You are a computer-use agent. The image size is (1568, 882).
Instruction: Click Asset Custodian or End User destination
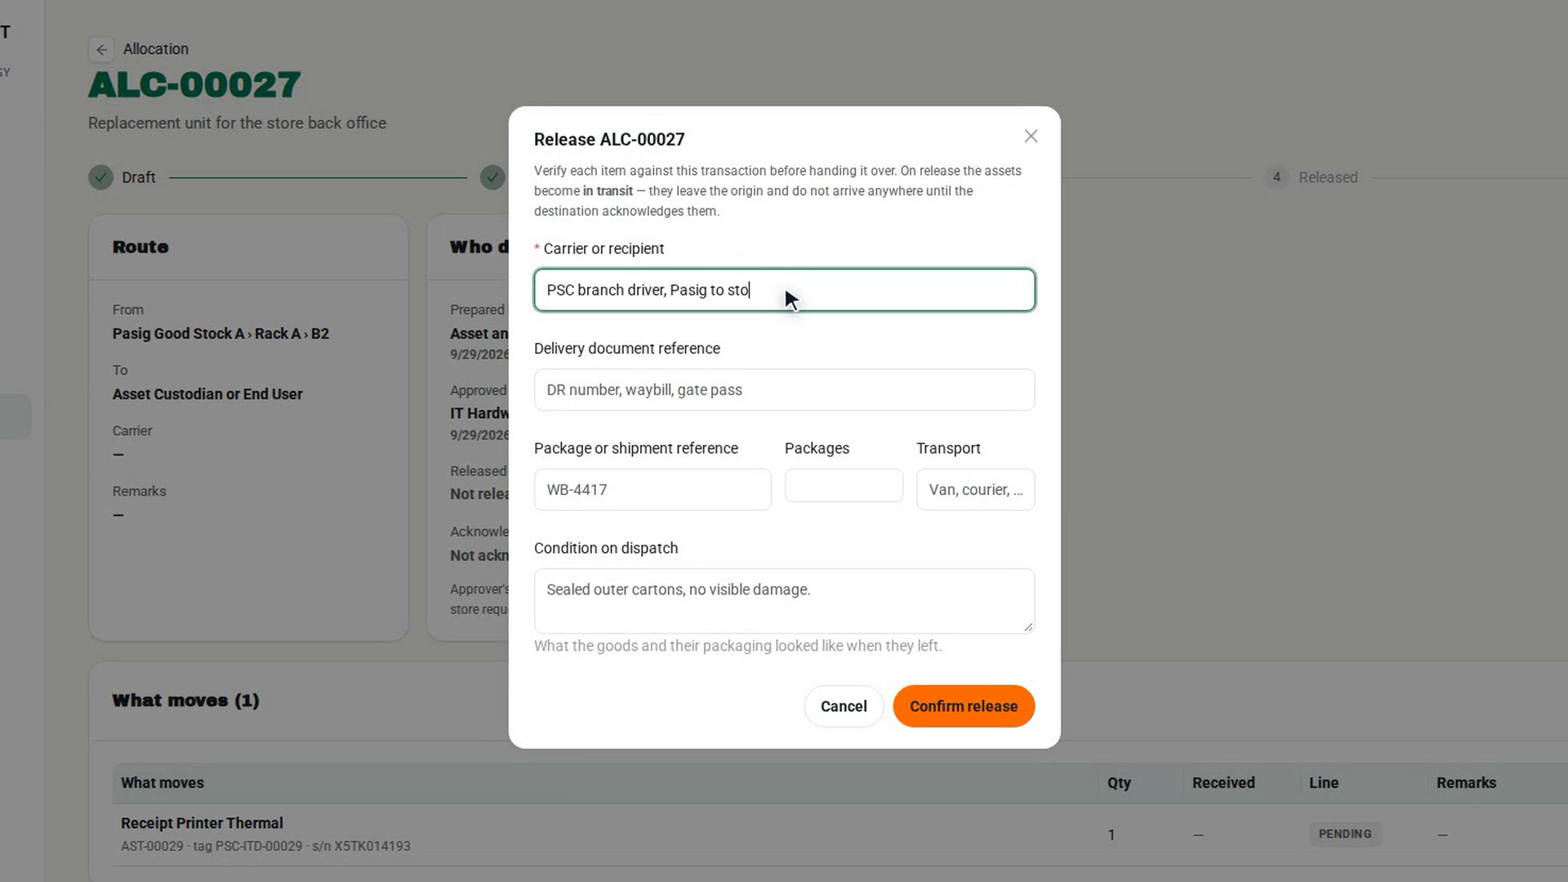pyautogui.click(x=207, y=394)
